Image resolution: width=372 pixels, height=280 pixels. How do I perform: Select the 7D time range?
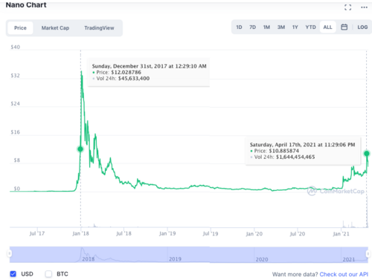[252, 27]
